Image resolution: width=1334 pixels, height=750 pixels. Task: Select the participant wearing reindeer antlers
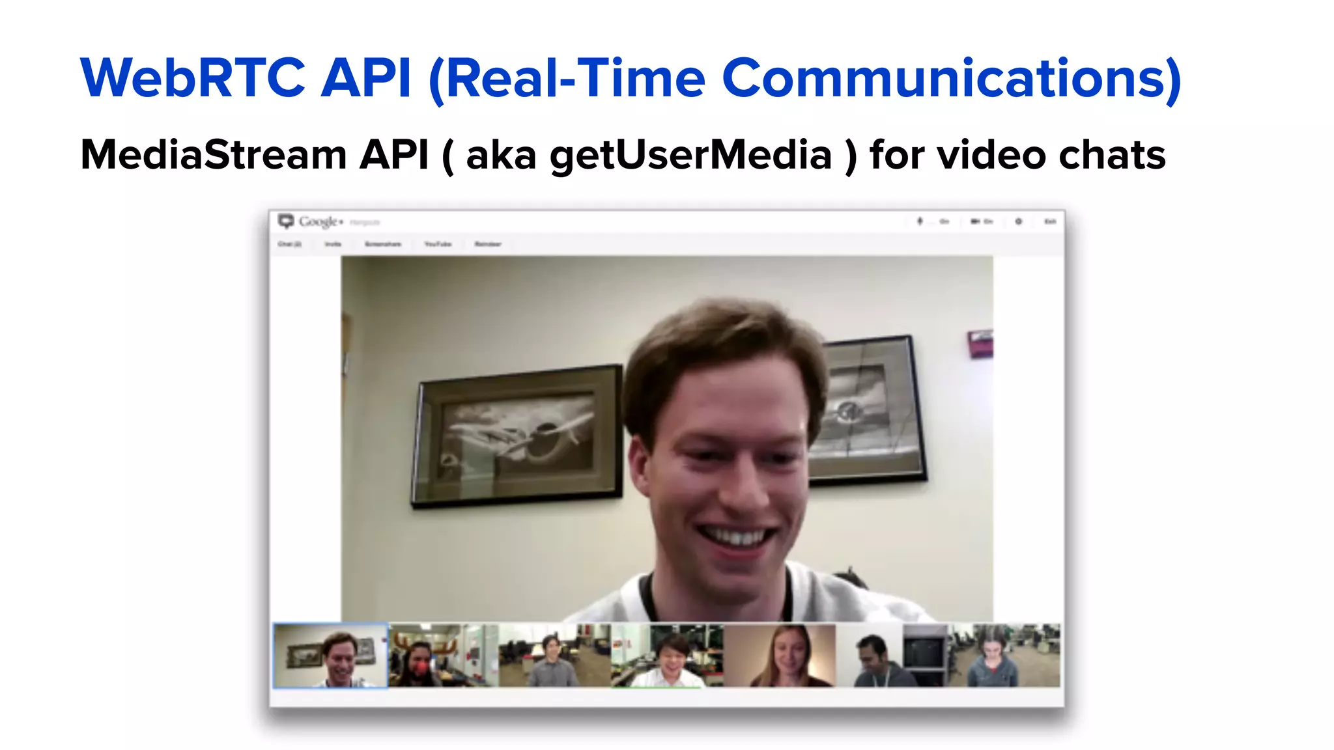444,655
